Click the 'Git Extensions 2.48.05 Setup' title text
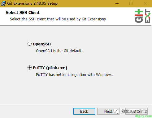This screenshot has height=118, width=152. point(33,3)
